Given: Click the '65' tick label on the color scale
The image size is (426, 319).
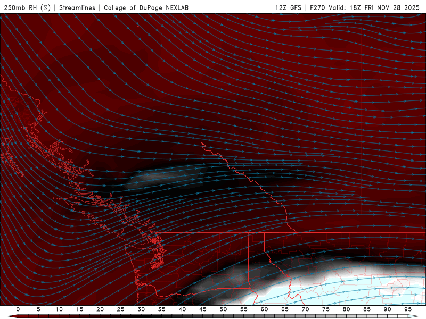Looking at the screenshot, I should click(x=285, y=309).
